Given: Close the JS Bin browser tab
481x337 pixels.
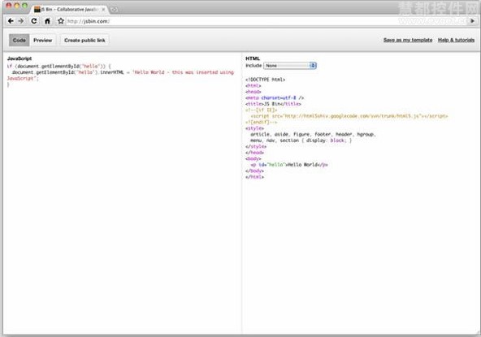Looking at the screenshot, I should pyautogui.click(x=103, y=10).
